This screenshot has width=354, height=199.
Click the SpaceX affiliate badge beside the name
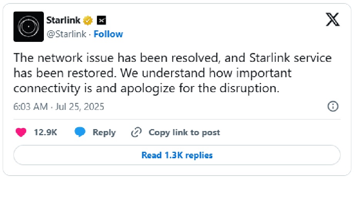101,20
